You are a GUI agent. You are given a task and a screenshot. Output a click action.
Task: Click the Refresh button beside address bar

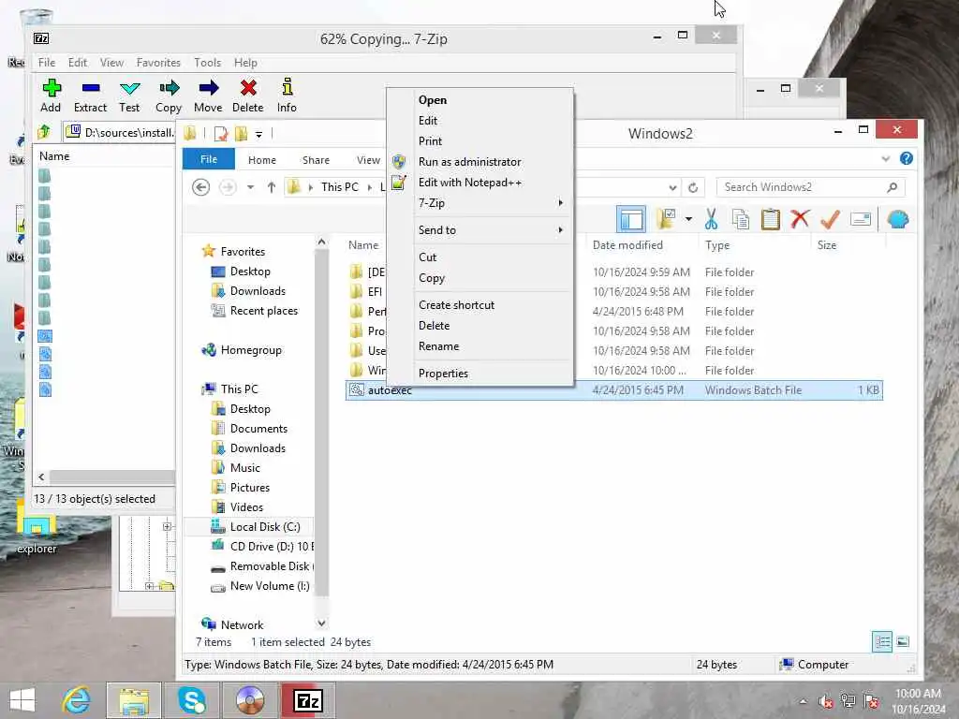click(x=693, y=187)
